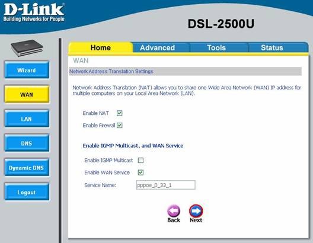Select the WAN sidebar button
The width and height of the screenshot is (313, 243).
[27, 94]
